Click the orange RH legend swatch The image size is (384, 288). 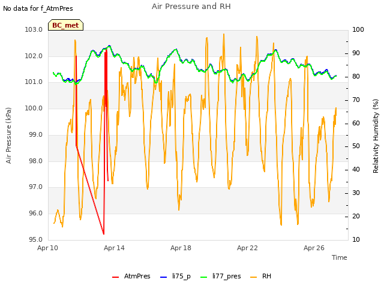click(253, 277)
